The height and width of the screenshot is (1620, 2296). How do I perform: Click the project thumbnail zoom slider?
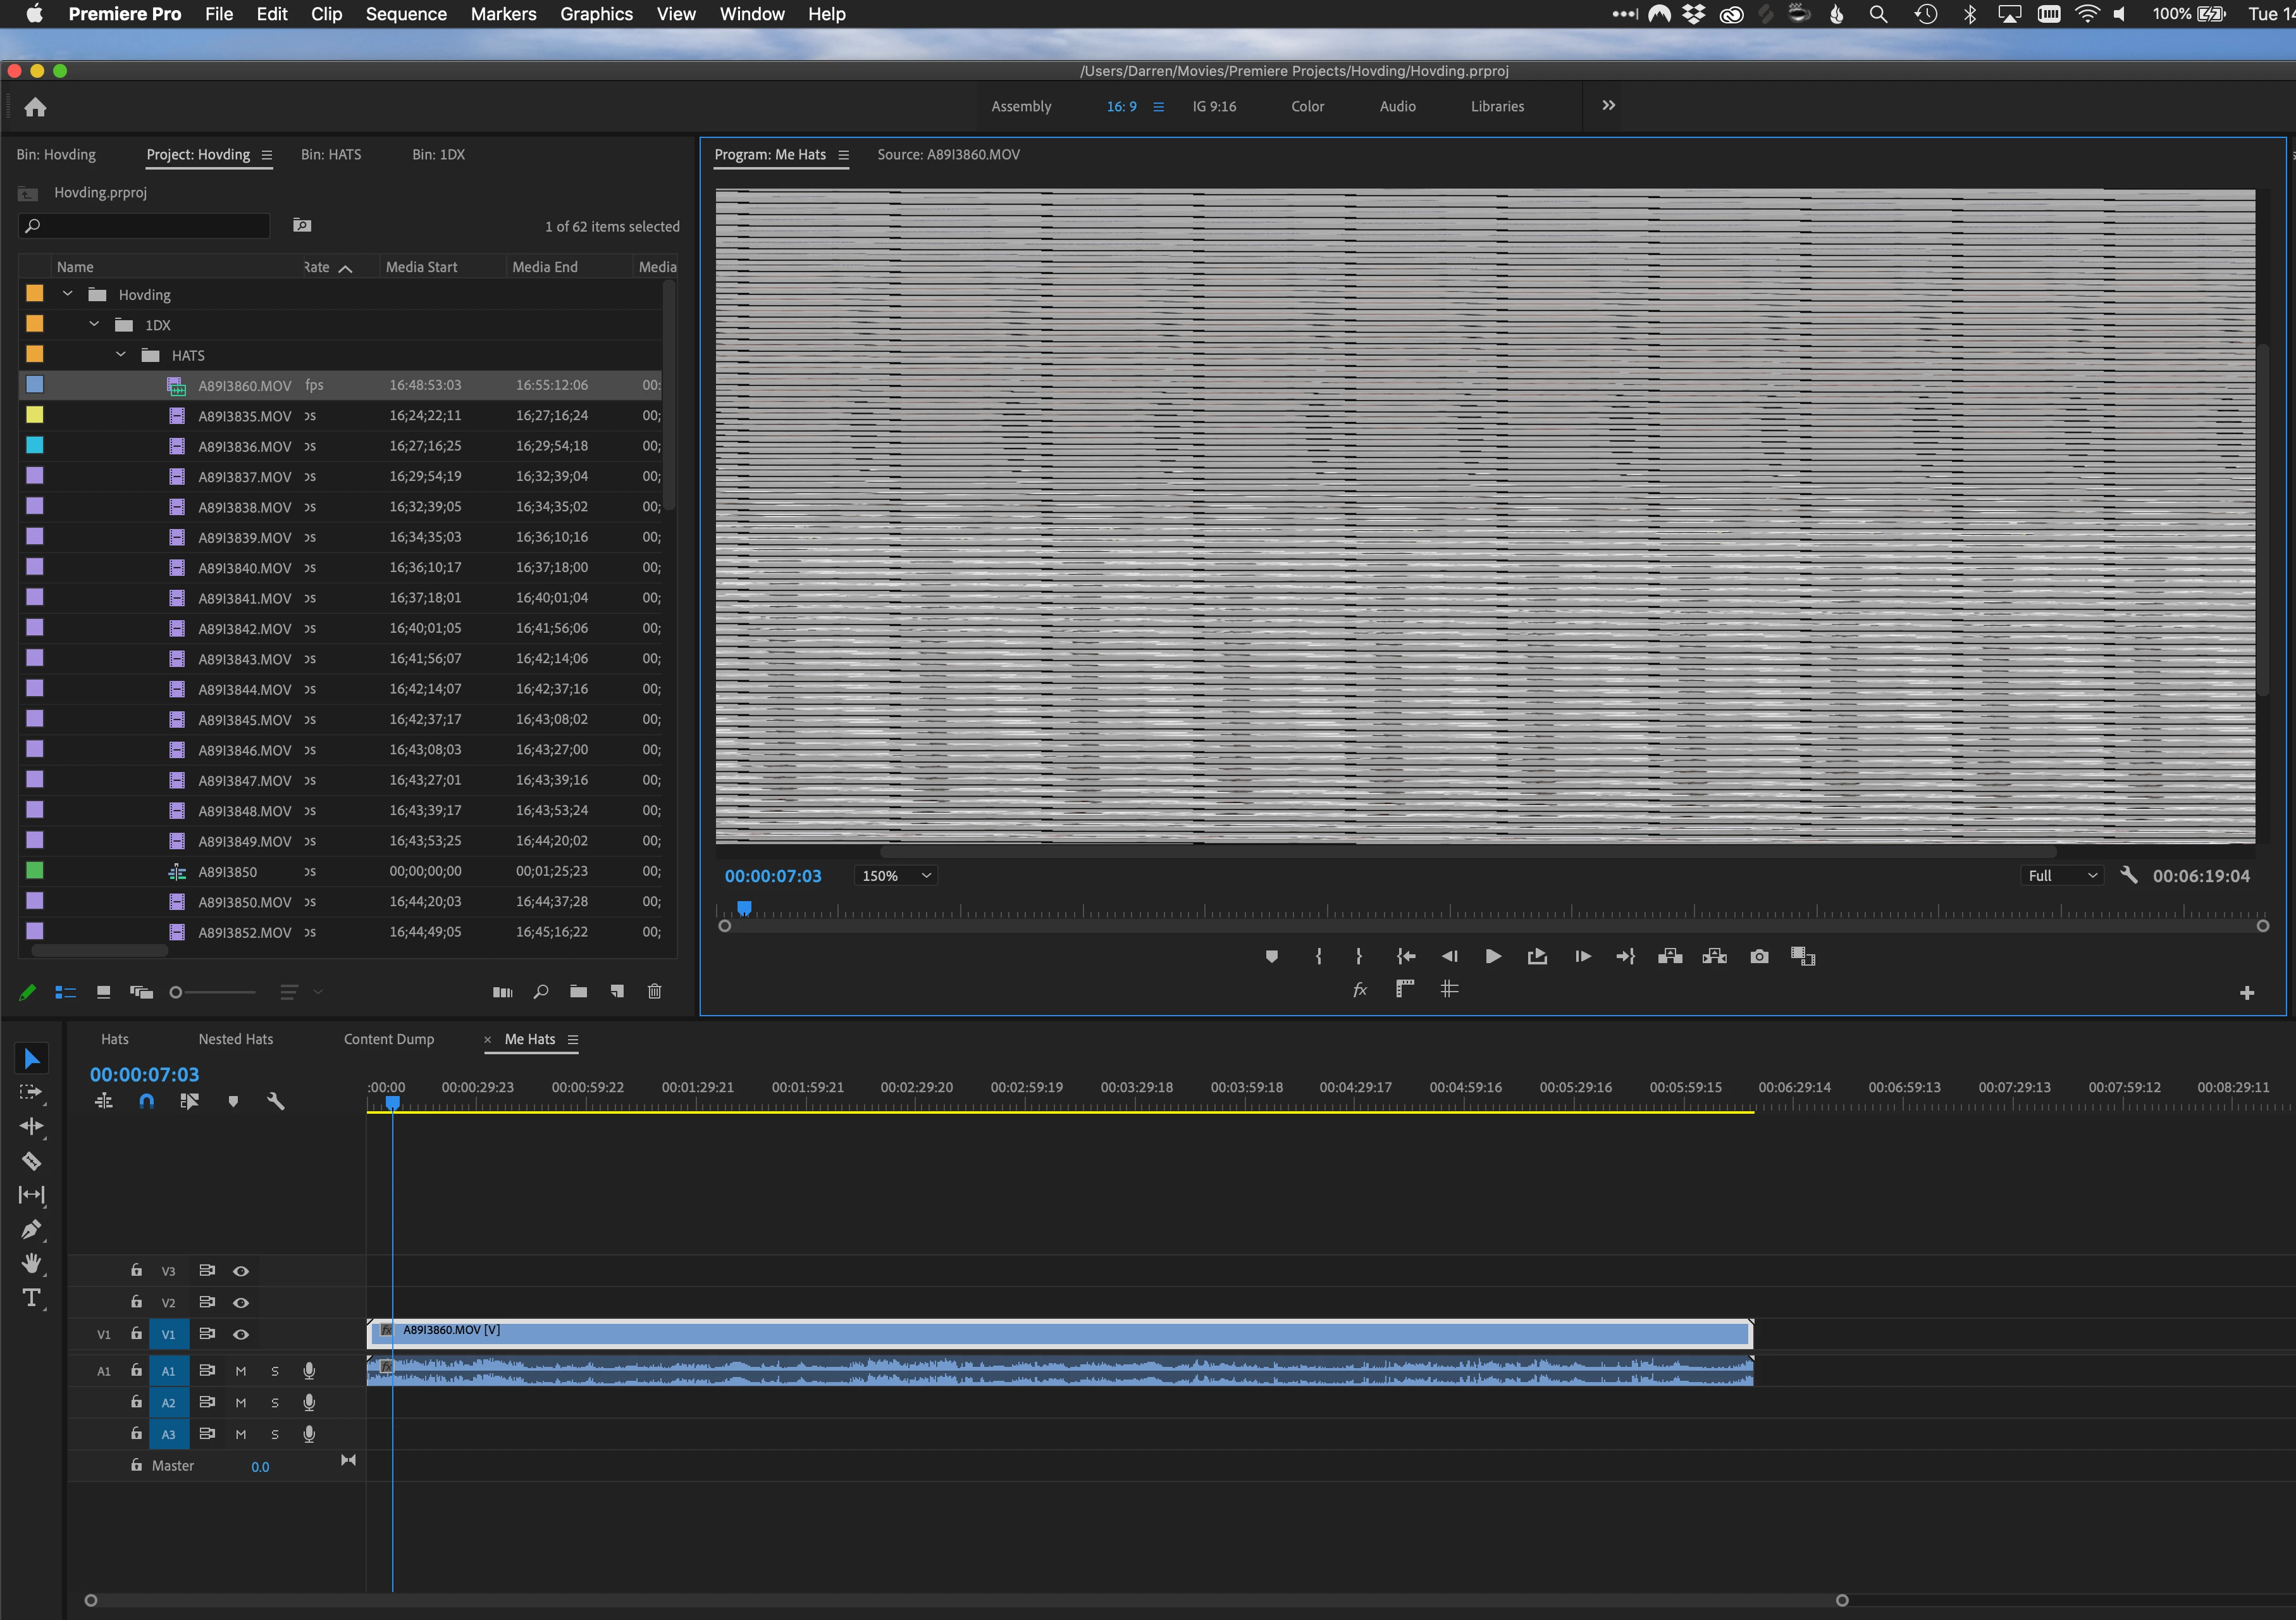(x=176, y=993)
